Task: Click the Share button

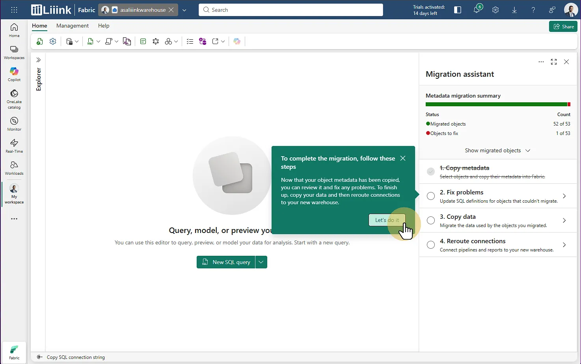Action: (563, 26)
